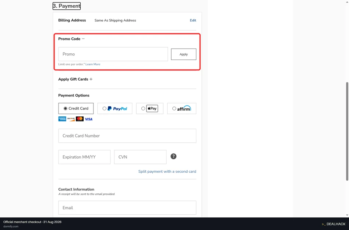349x230 pixels.
Task: Click the Affirm logo
Action: [x=184, y=108]
